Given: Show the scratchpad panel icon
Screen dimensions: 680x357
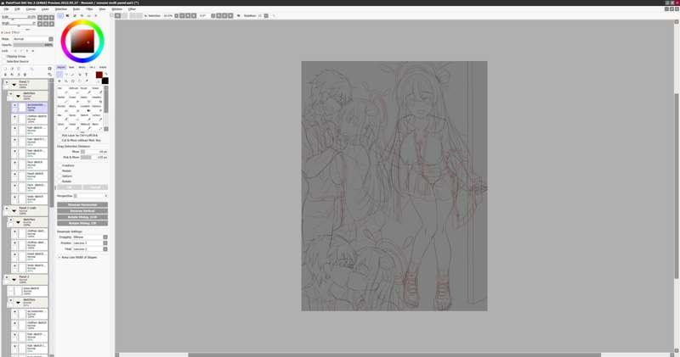Looking at the screenshot, I should pyautogui.click(x=95, y=15).
